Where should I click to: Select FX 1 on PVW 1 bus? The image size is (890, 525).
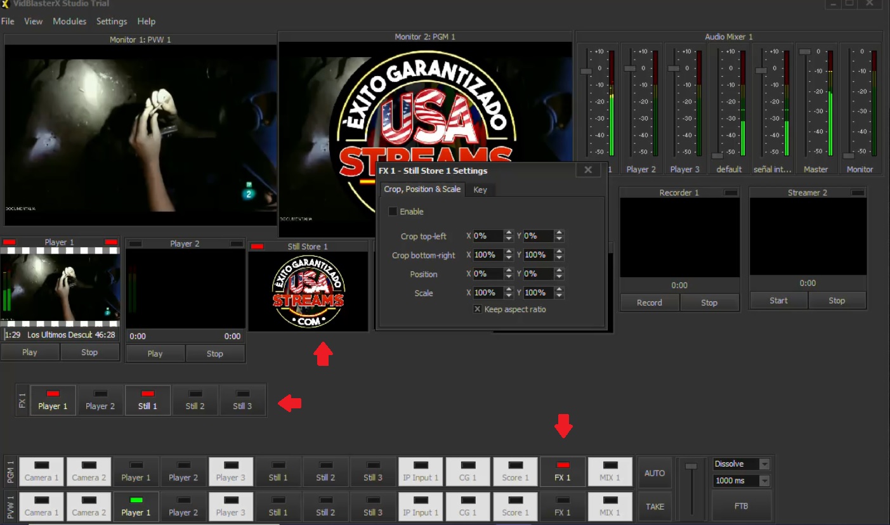pyautogui.click(x=563, y=507)
